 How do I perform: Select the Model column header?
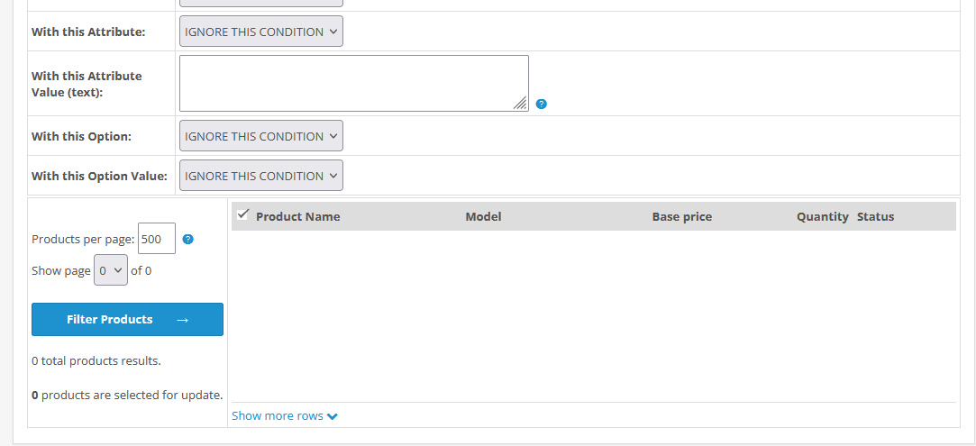coord(483,217)
